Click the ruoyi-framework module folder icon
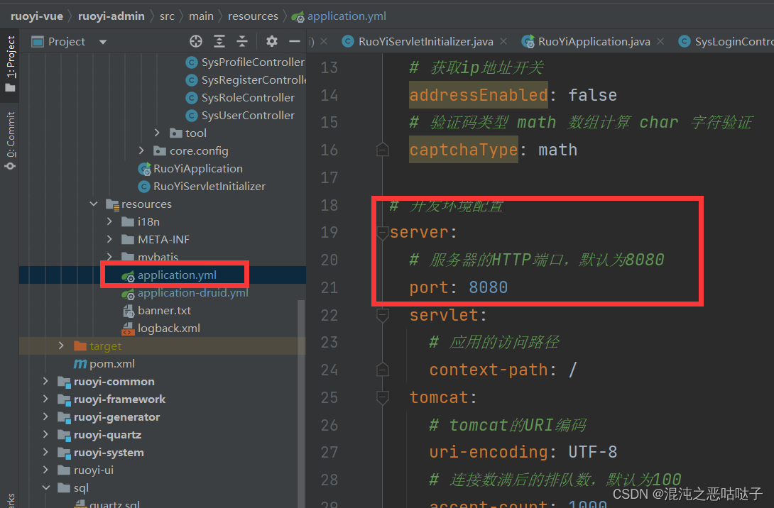774x508 pixels. tap(64, 399)
